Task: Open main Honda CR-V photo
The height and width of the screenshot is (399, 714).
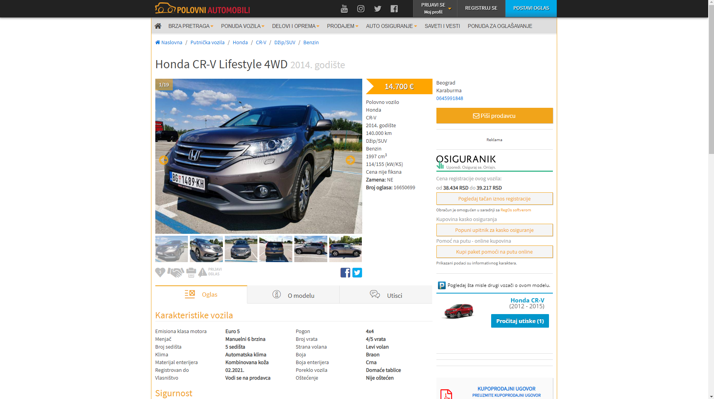Action: (259, 156)
